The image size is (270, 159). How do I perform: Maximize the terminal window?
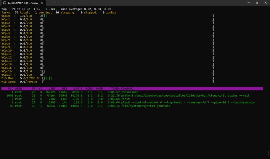[x=257, y=3]
